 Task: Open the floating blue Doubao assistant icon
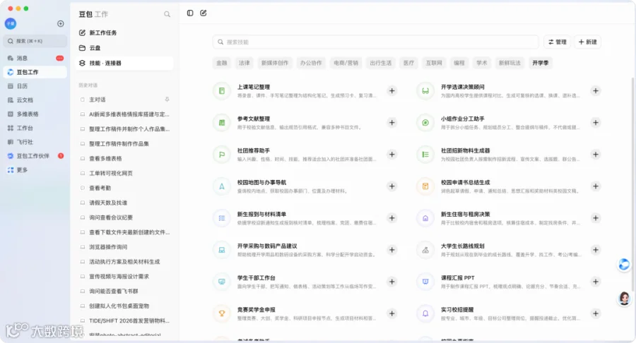(624, 265)
